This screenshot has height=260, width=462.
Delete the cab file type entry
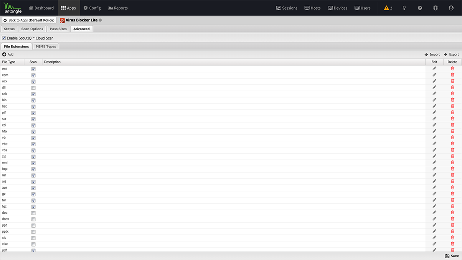click(453, 94)
